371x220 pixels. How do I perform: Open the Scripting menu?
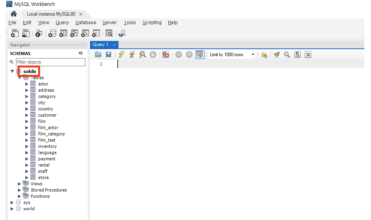pyautogui.click(x=152, y=23)
